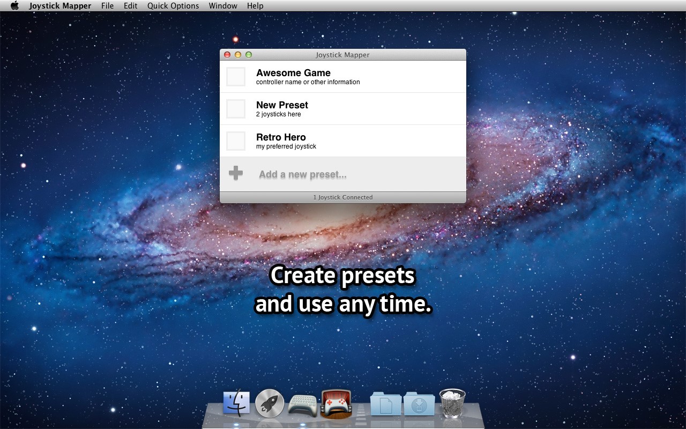Open the Help menu
The height and width of the screenshot is (429, 686).
[x=255, y=6]
